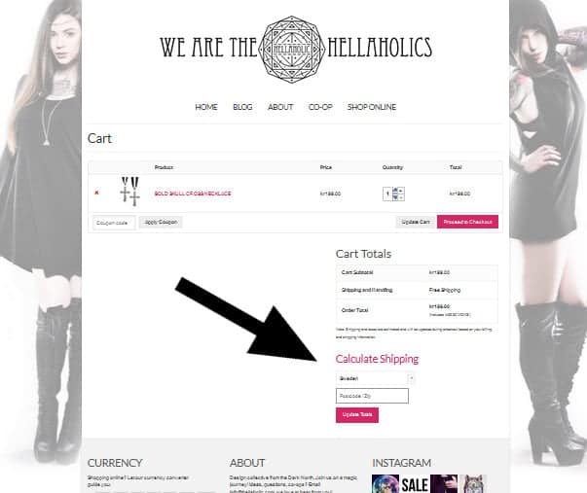Click the Update Cart button
The width and height of the screenshot is (587, 493).
[416, 222]
